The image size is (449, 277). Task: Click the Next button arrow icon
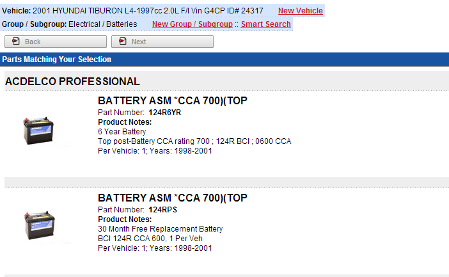pyautogui.click(x=123, y=41)
